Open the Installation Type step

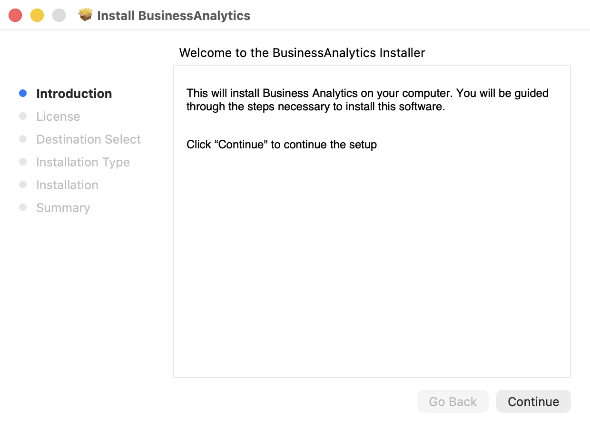83,162
